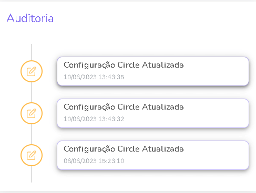Click timeline line between second and third markers

click(x=32, y=134)
